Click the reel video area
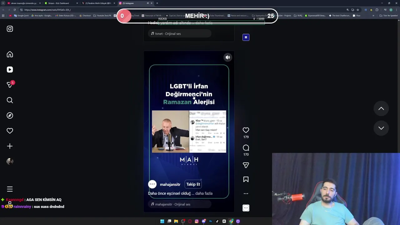This screenshot has width=400, height=225. [x=189, y=131]
